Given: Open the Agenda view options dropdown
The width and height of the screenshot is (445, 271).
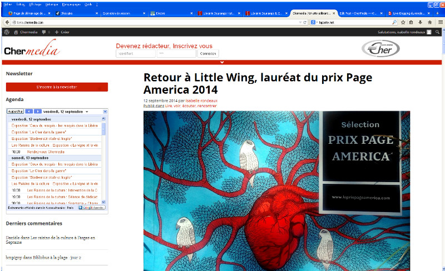Looking at the screenshot, I should pos(105,112).
